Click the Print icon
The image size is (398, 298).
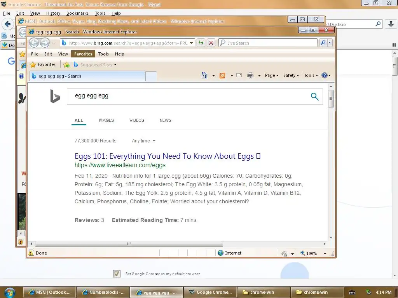click(x=250, y=75)
